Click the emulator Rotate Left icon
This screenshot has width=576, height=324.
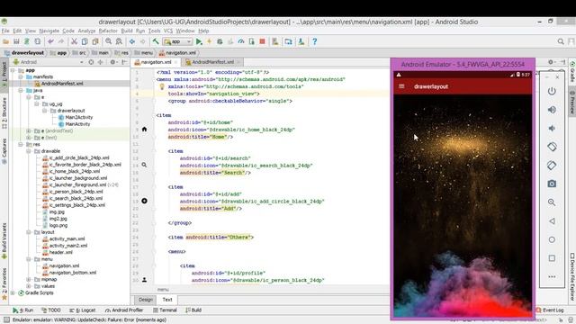tap(552, 147)
